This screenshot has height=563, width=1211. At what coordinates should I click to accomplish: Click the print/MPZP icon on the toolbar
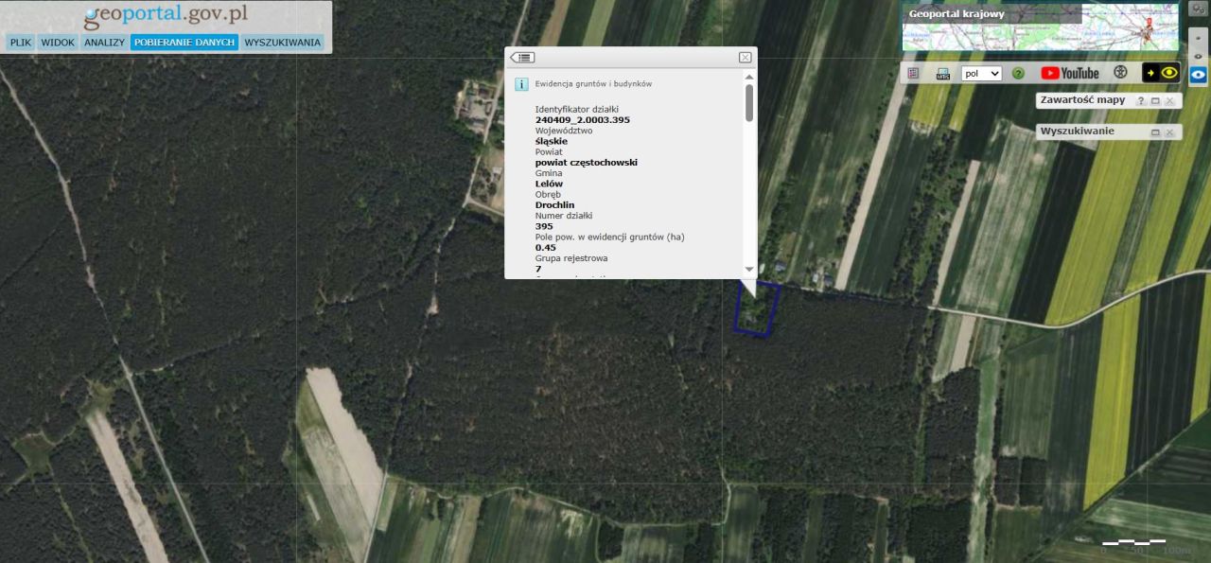pyautogui.click(x=941, y=74)
